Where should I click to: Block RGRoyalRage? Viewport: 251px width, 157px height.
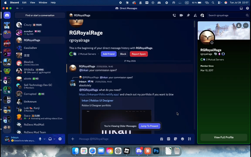pyautogui.click(x=123, y=54)
